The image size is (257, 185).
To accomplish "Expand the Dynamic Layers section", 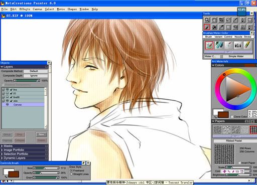I will click(2, 158).
